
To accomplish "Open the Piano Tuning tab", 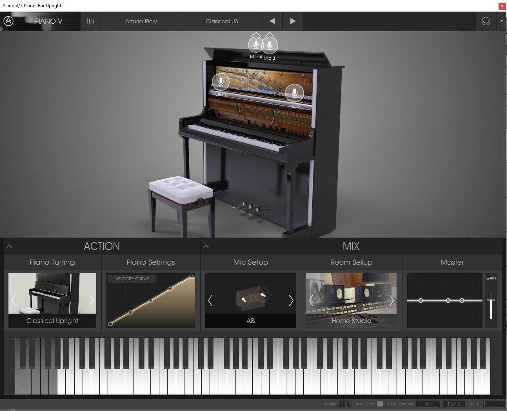I will [52, 262].
